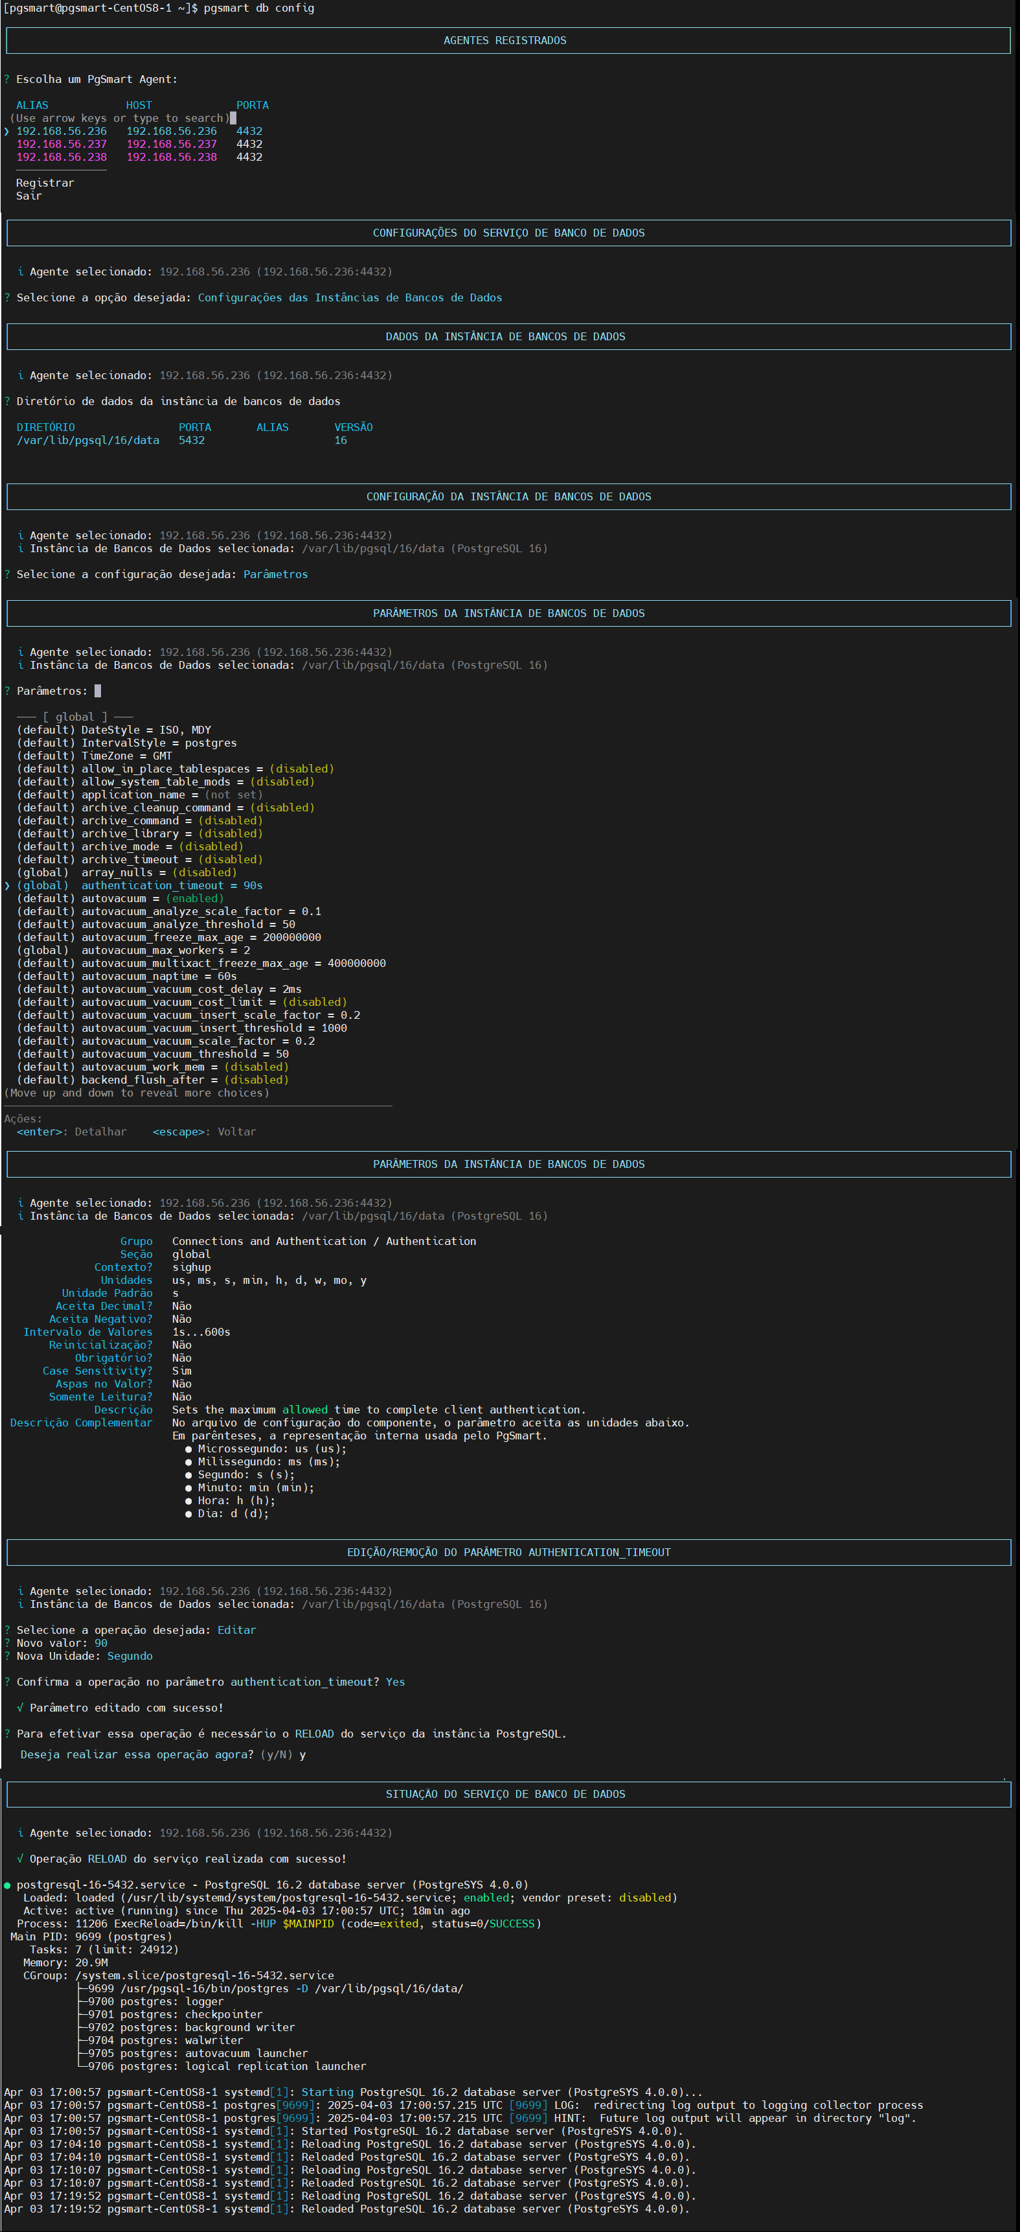Click the 'Memory: 20.9M' line

pos(65,1964)
